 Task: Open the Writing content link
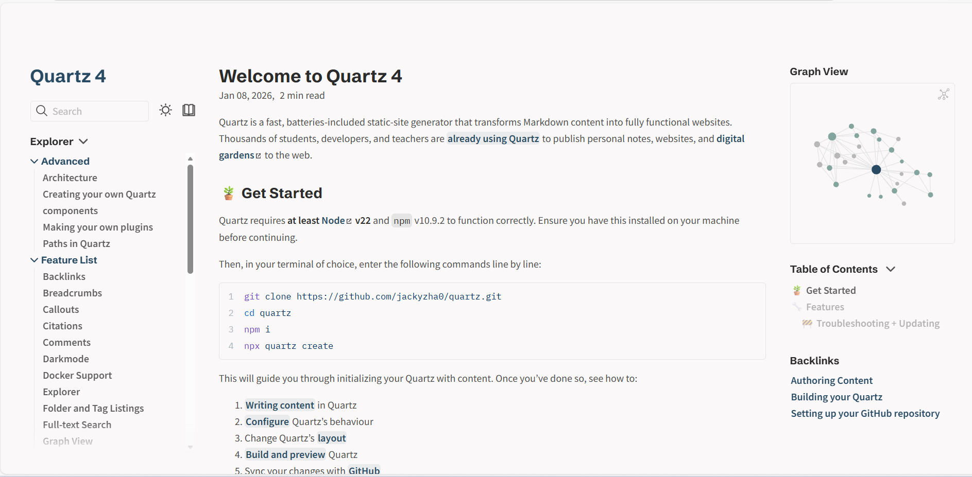click(x=280, y=405)
